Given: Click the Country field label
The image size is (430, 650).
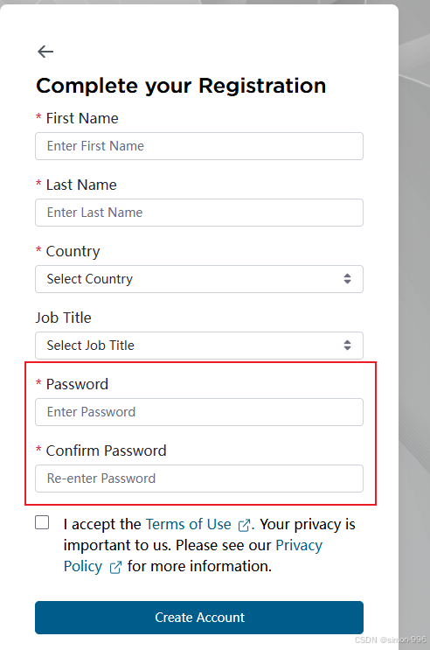Looking at the screenshot, I should pos(73,252).
